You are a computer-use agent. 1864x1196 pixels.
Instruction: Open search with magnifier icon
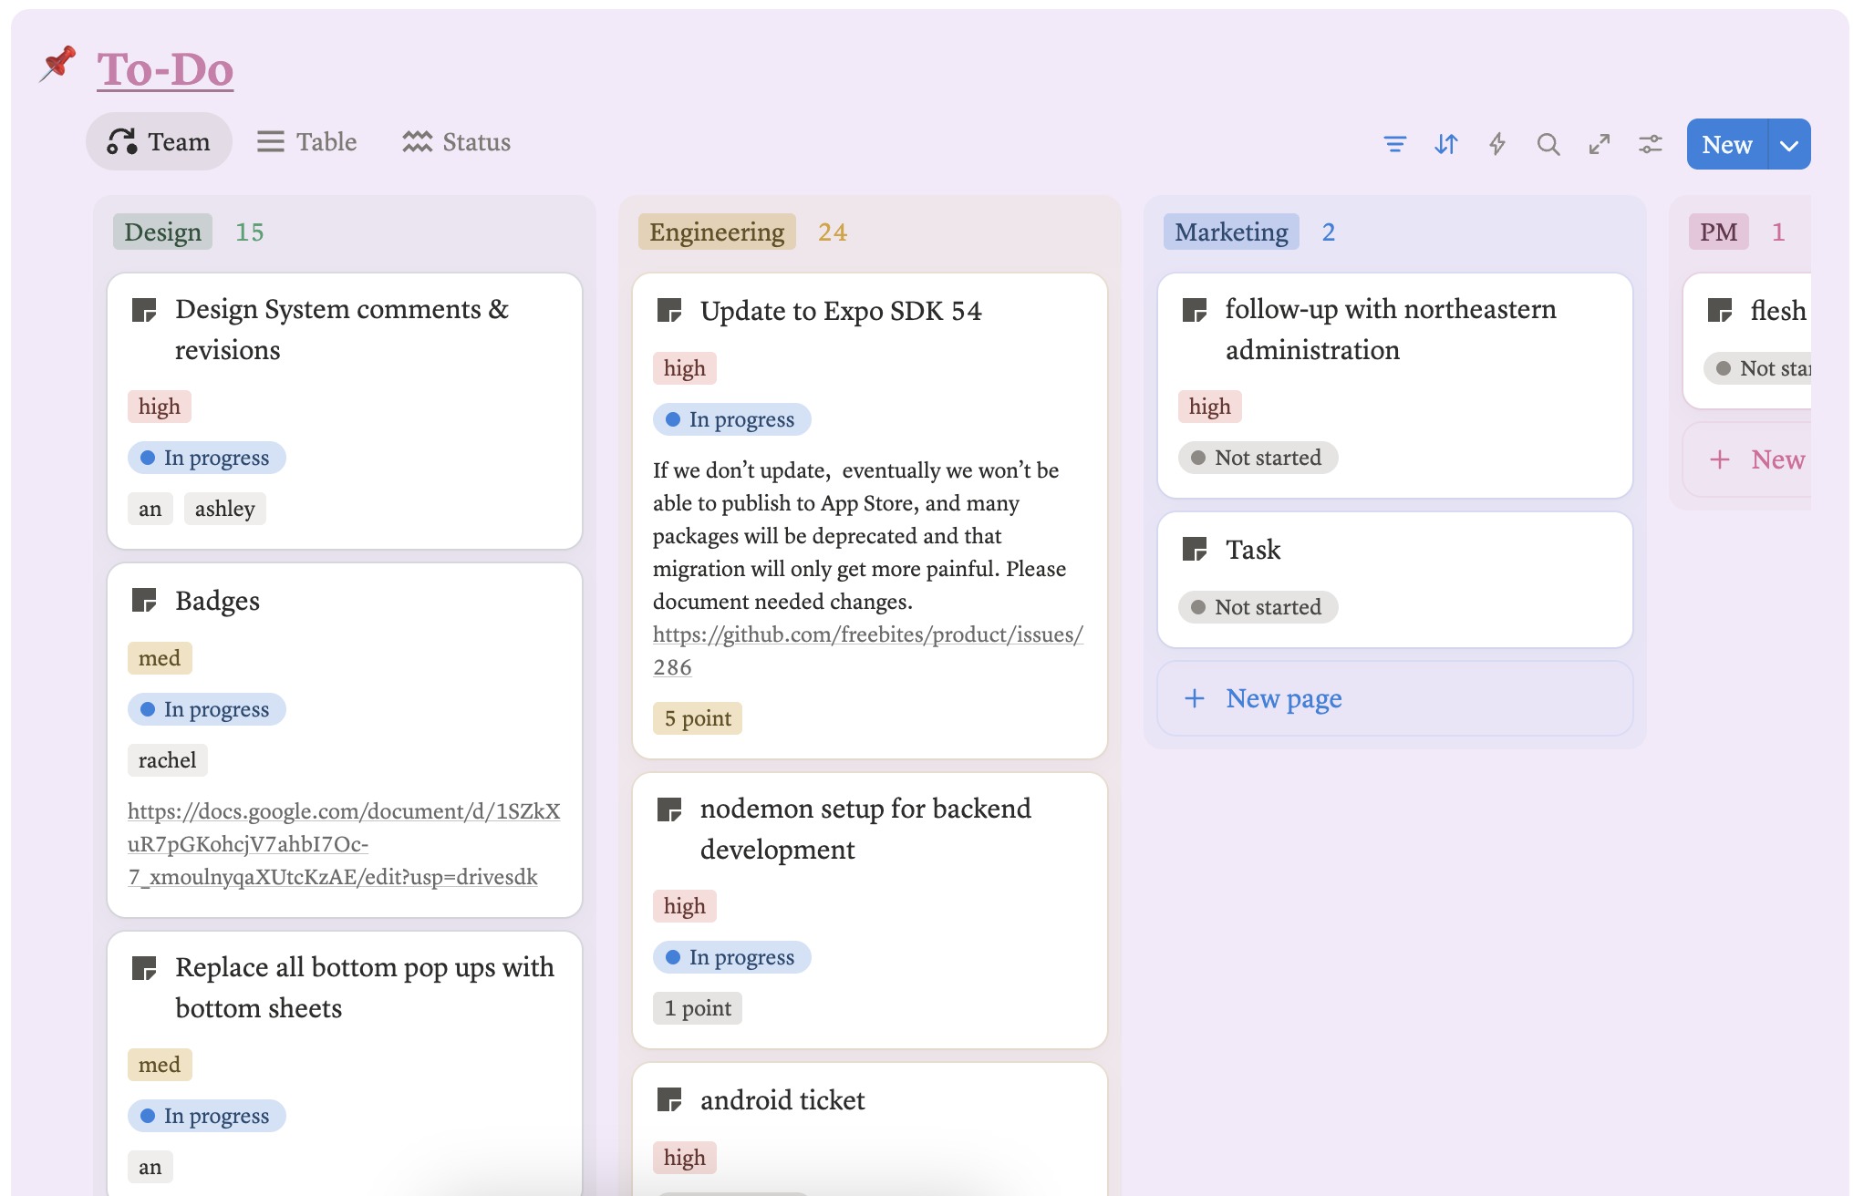[x=1548, y=144]
